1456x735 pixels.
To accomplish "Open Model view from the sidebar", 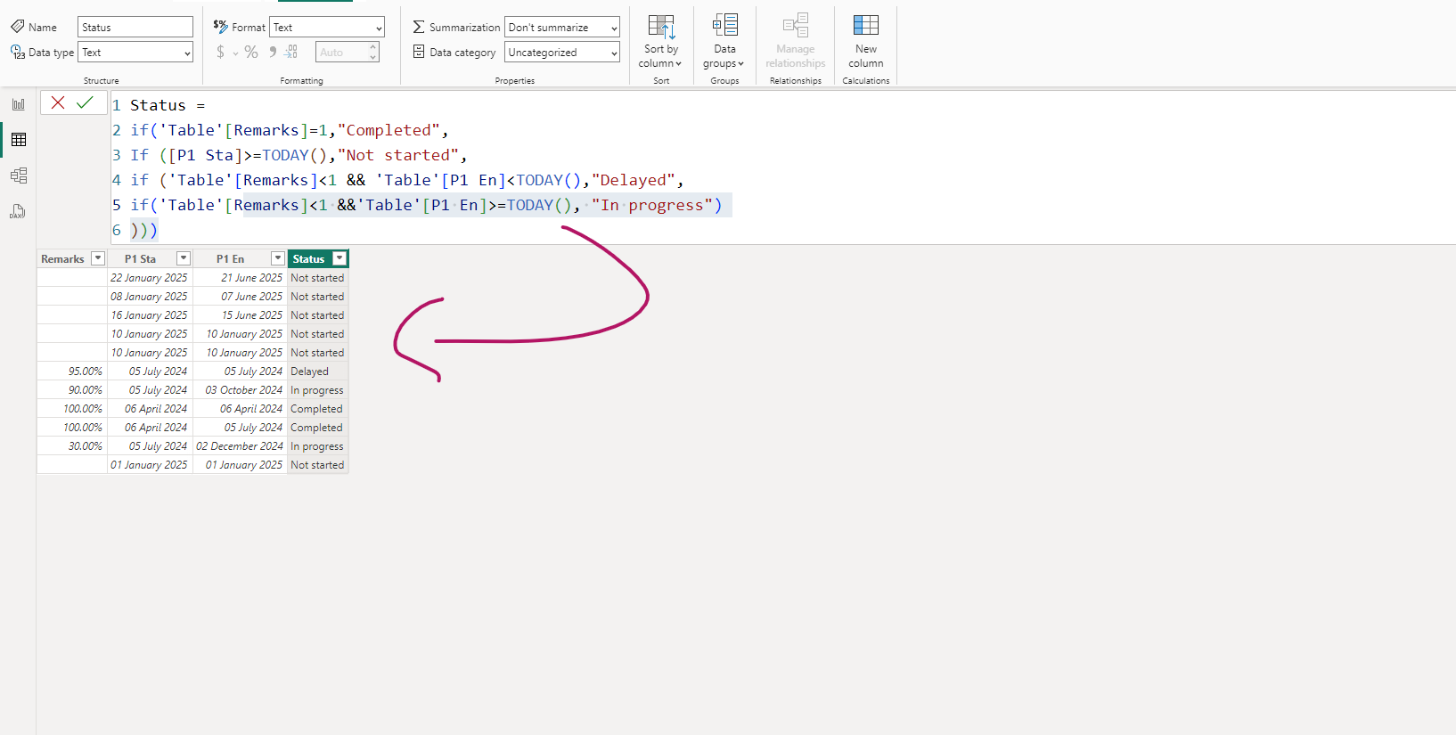I will [18, 176].
